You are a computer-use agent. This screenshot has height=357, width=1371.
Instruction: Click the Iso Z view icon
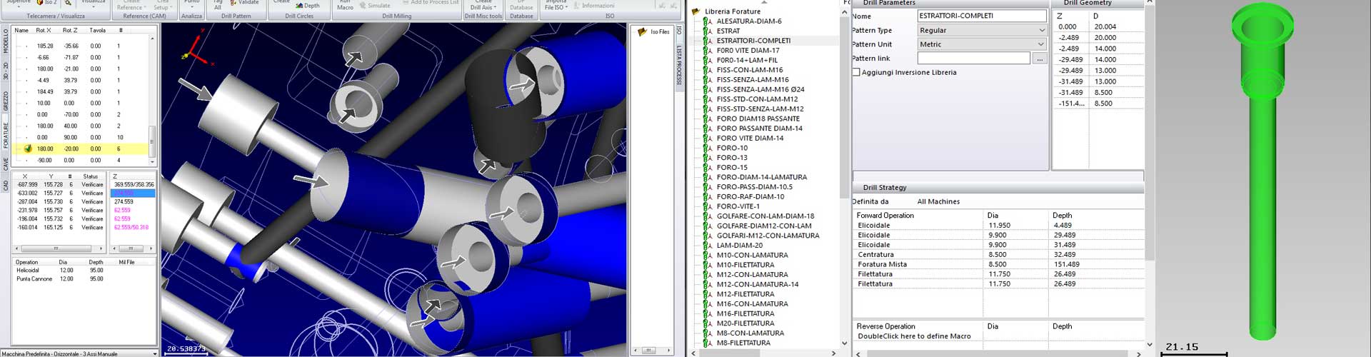coord(41,3)
